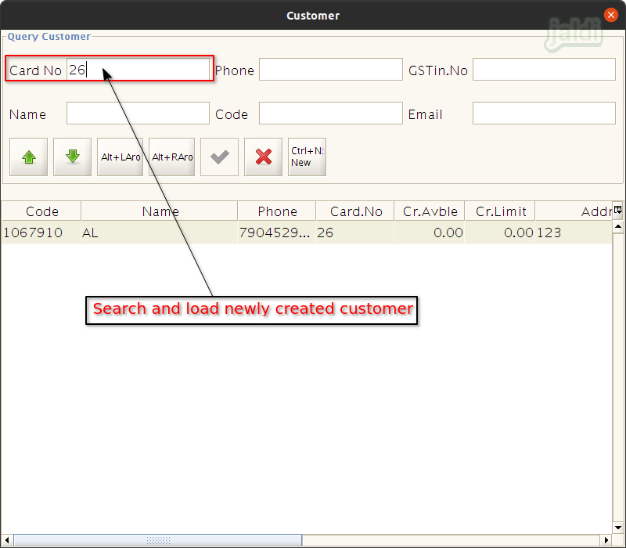Sort by the Phone column header
Image resolution: width=626 pixels, height=548 pixels.
(x=277, y=211)
